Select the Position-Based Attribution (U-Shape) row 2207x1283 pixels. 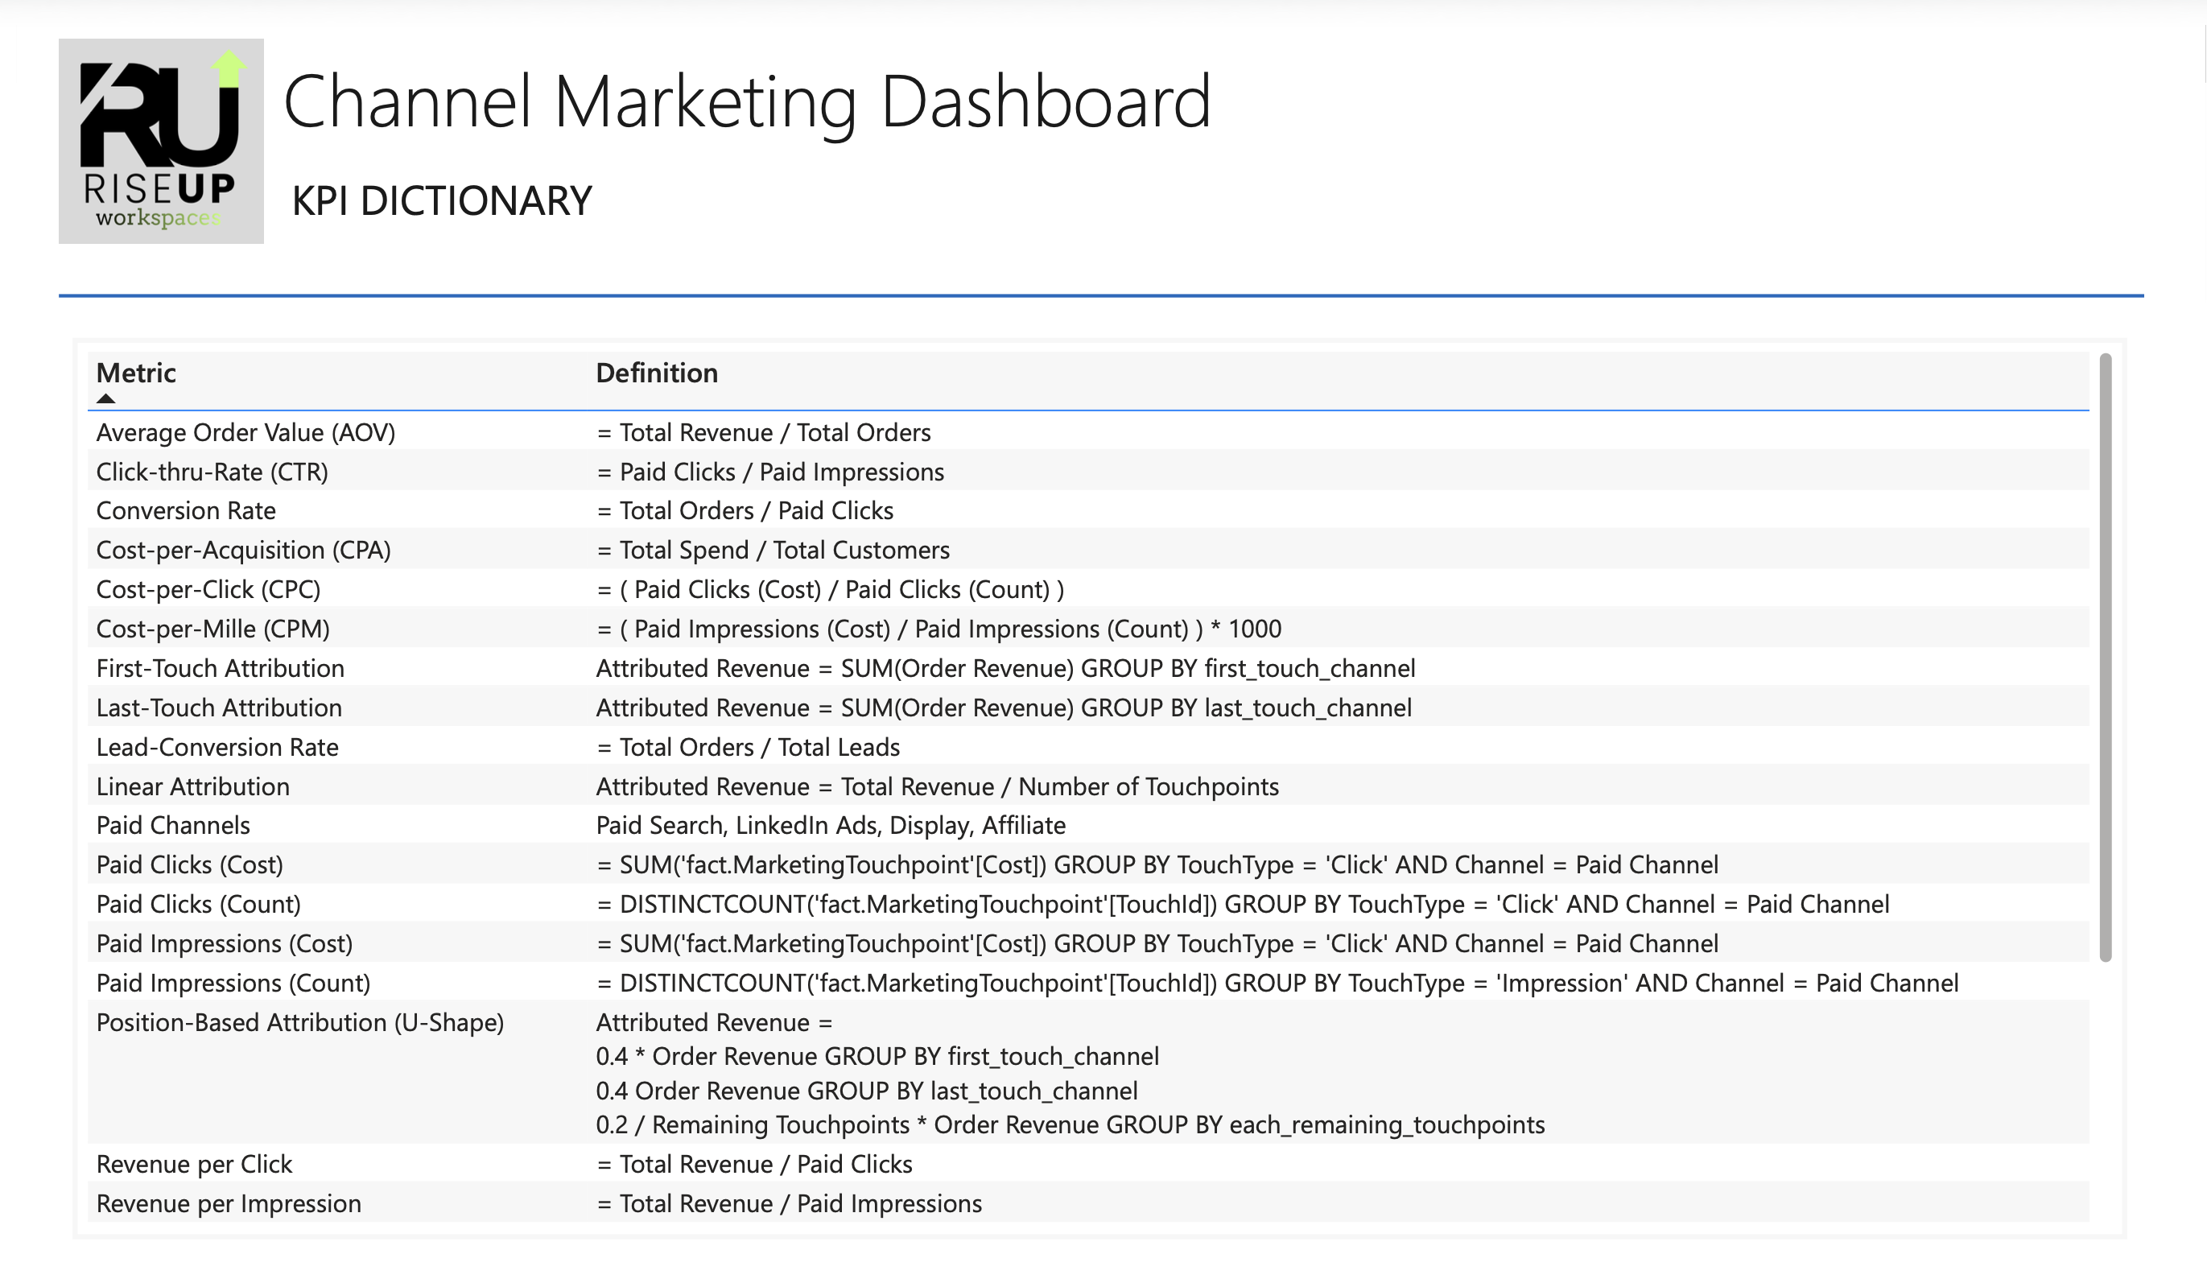[x=301, y=1022]
